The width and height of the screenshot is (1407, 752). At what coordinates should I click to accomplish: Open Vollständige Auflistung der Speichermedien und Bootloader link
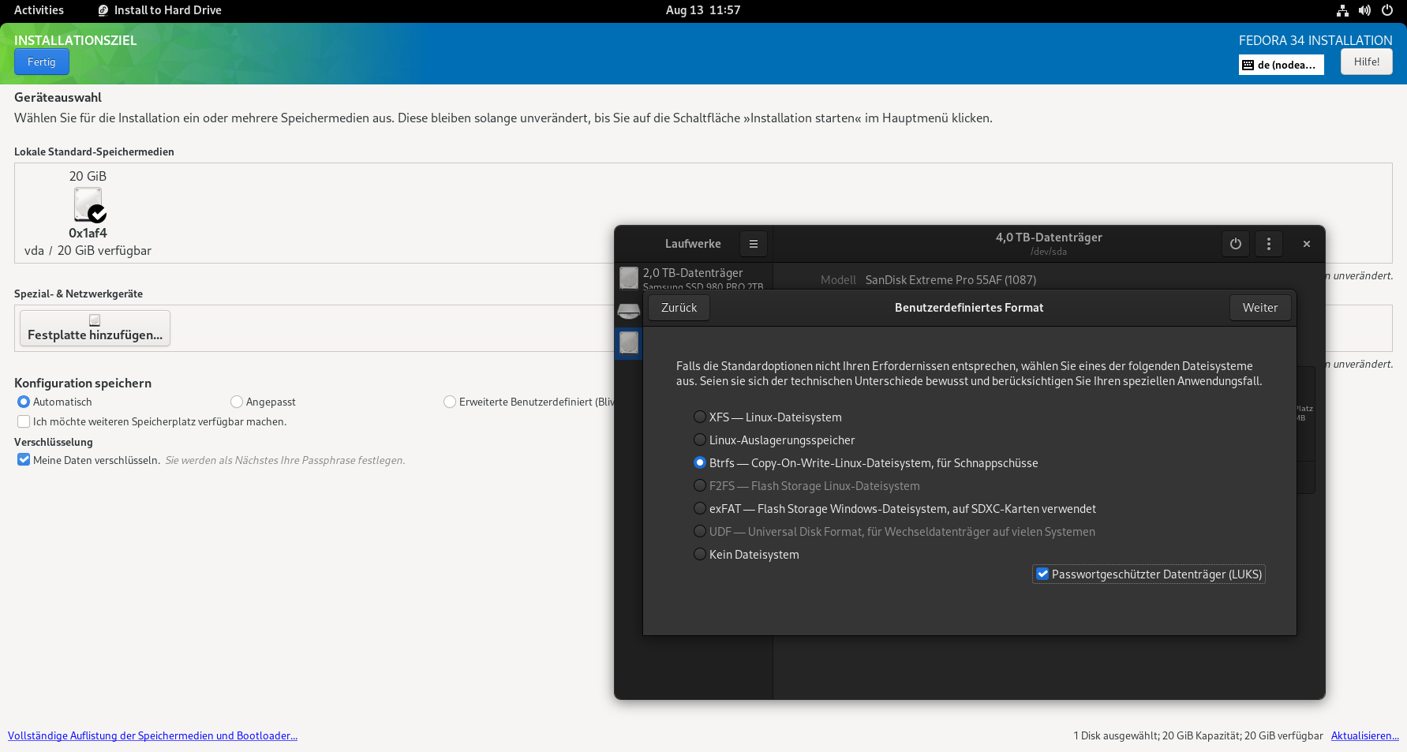pyautogui.click(x=152, y=735)
